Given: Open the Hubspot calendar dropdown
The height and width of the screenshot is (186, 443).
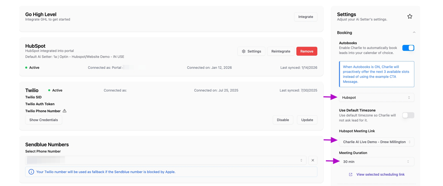Looking at the screenshot, I should 377,98.
